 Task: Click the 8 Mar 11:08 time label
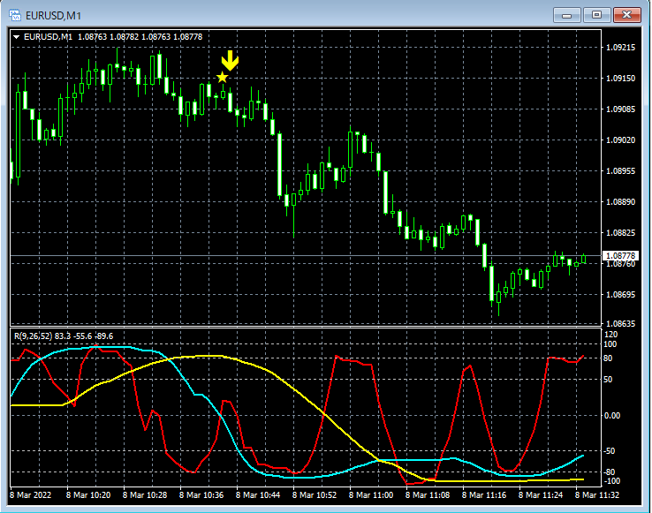point(428,495)
